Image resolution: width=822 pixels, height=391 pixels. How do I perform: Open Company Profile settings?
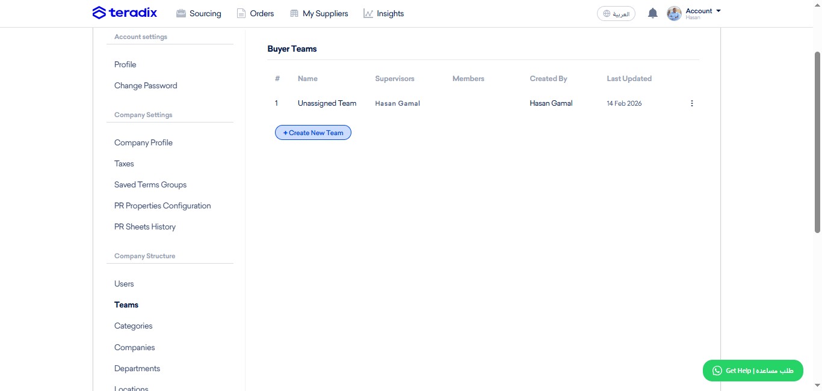[143, 142]
